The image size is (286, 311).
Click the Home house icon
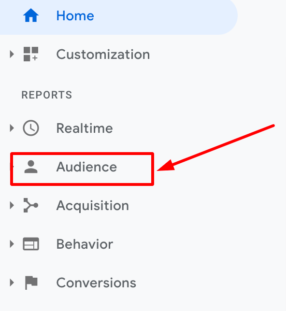click(x=31, y=15)
